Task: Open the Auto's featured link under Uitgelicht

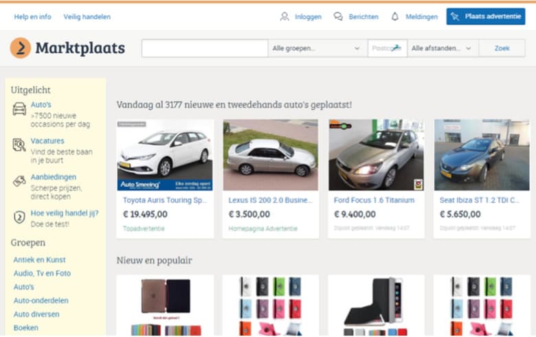Action: 41,104
